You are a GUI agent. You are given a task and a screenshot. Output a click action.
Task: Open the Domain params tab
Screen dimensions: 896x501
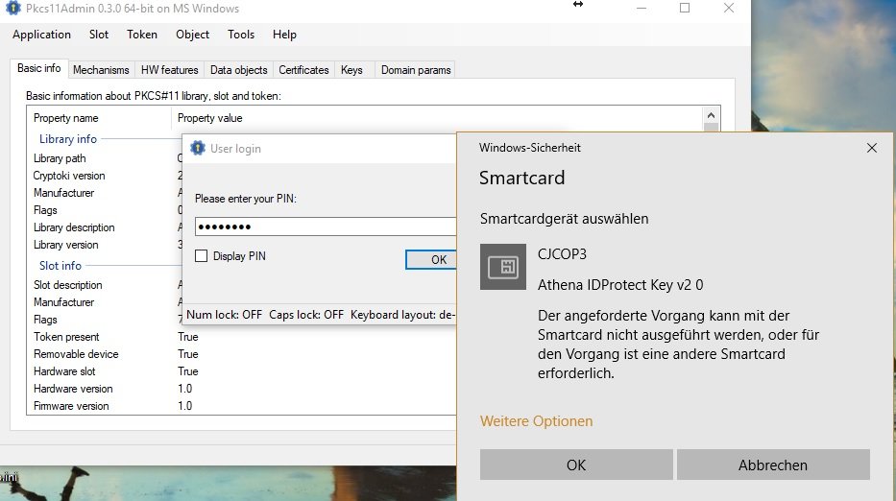pyautogui.click(x=414, y=70)
